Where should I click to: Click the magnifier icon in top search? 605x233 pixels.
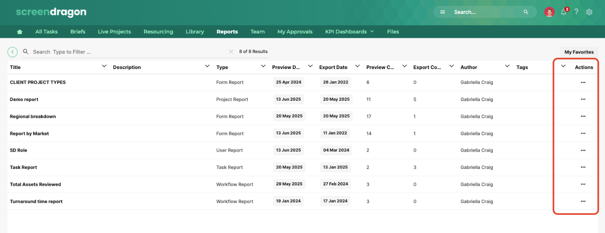click(x=526, y=12)
